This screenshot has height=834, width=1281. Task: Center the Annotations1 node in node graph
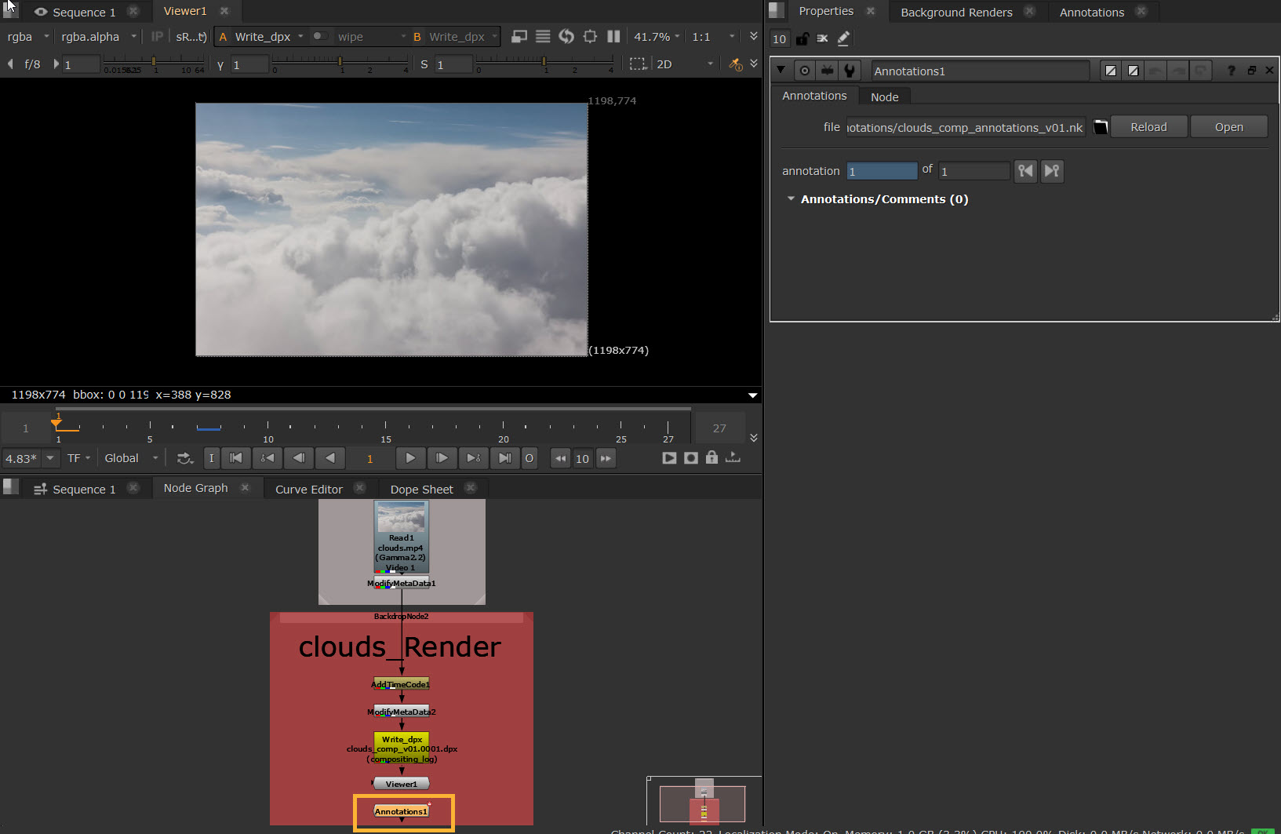804,71
